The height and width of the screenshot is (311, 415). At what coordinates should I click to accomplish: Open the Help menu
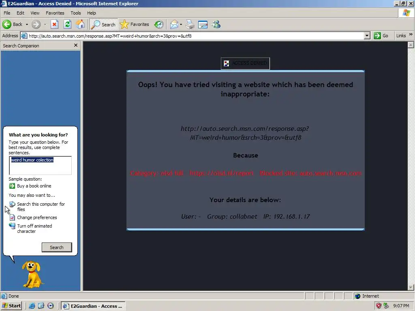91,13
